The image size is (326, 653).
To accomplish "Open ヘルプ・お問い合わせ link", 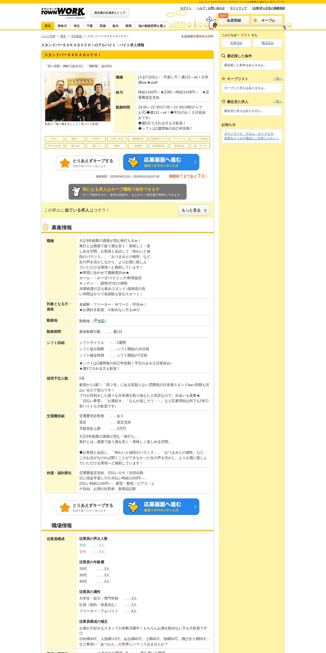I will tap(211, 8).
